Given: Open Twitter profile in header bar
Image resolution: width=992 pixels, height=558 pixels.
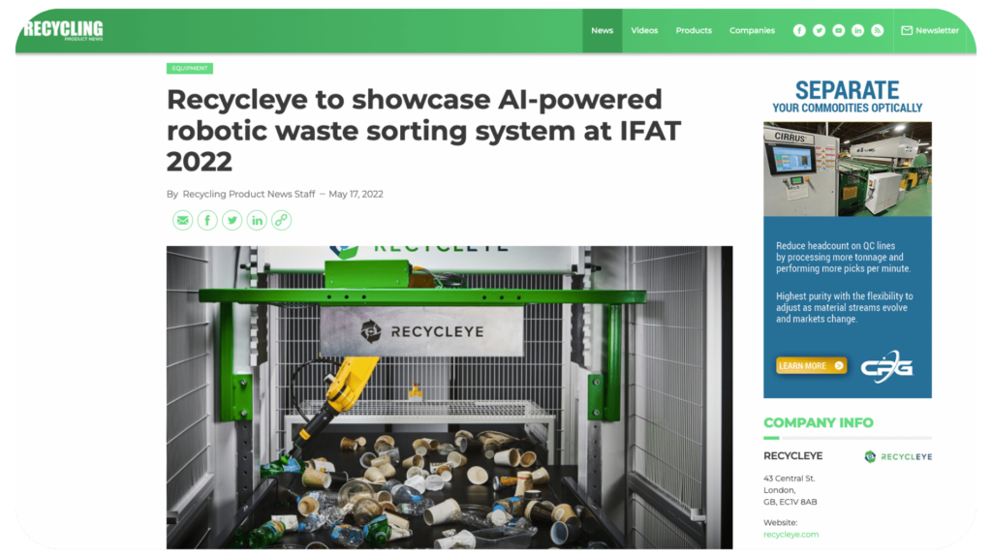Looking at the screenshot, I should tap(819, 30).
